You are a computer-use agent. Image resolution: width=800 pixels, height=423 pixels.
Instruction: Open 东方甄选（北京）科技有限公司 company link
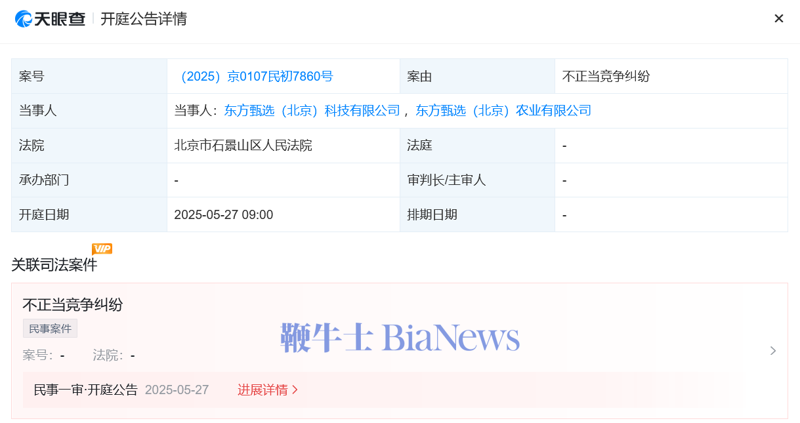click(x=312, y=110)
